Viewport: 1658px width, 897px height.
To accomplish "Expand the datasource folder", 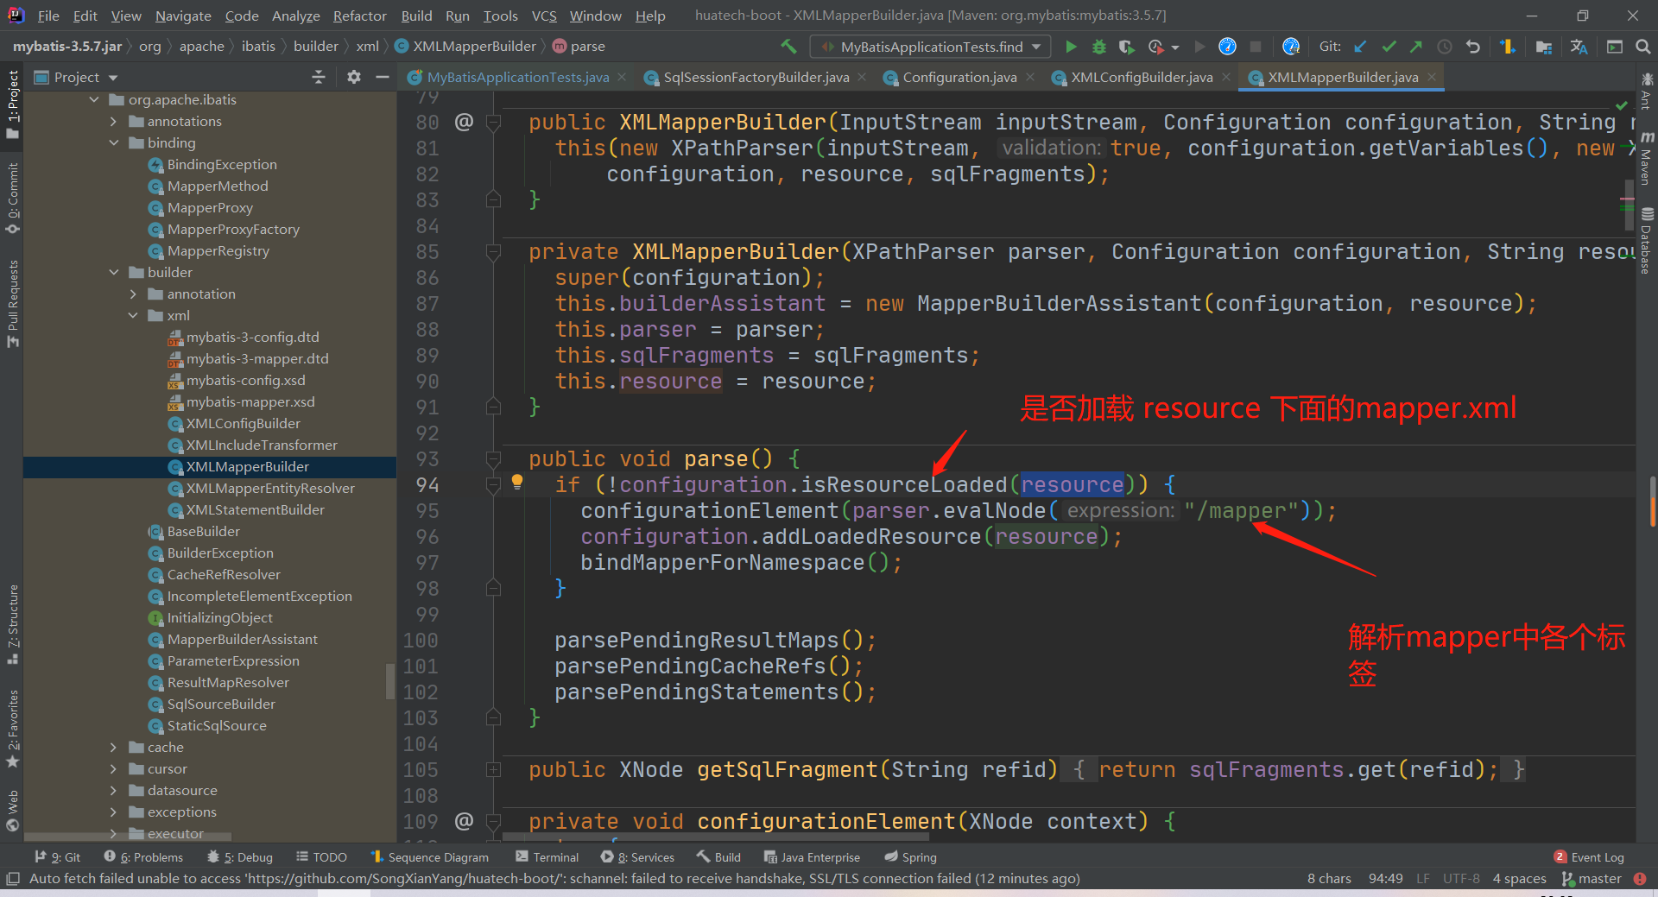I will 114,790.
